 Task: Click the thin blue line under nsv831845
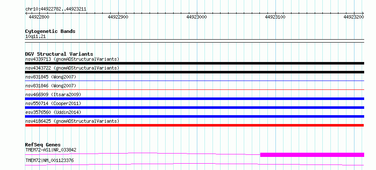(x=194, y=81)
